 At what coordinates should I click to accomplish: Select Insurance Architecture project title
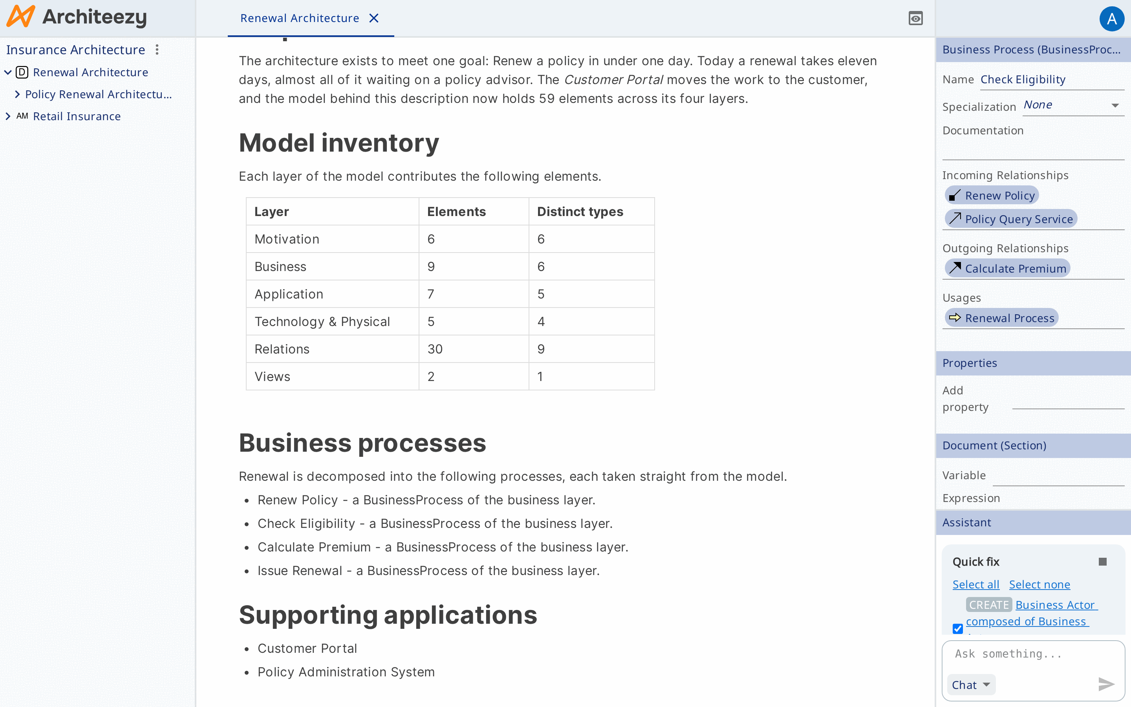pos(76,49)
